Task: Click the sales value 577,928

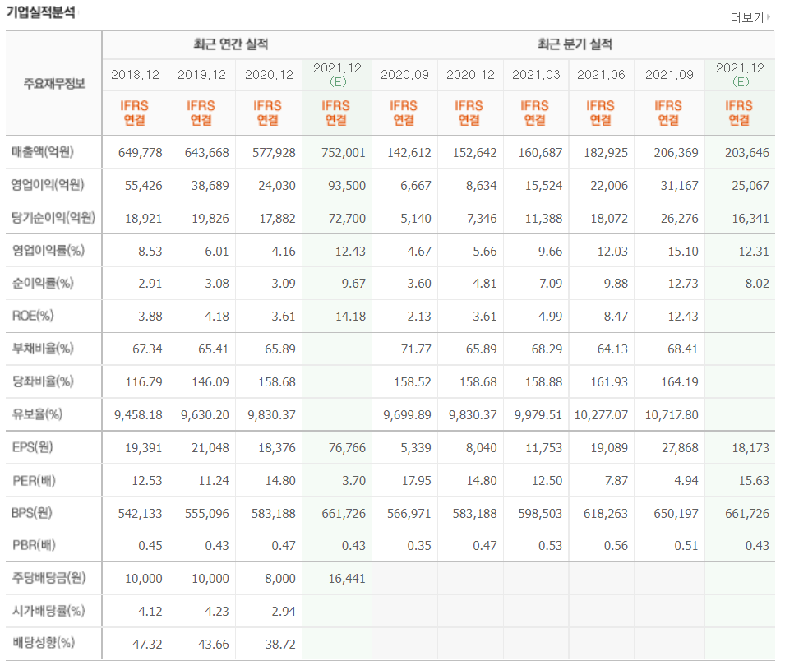Action: click(274, 153)
